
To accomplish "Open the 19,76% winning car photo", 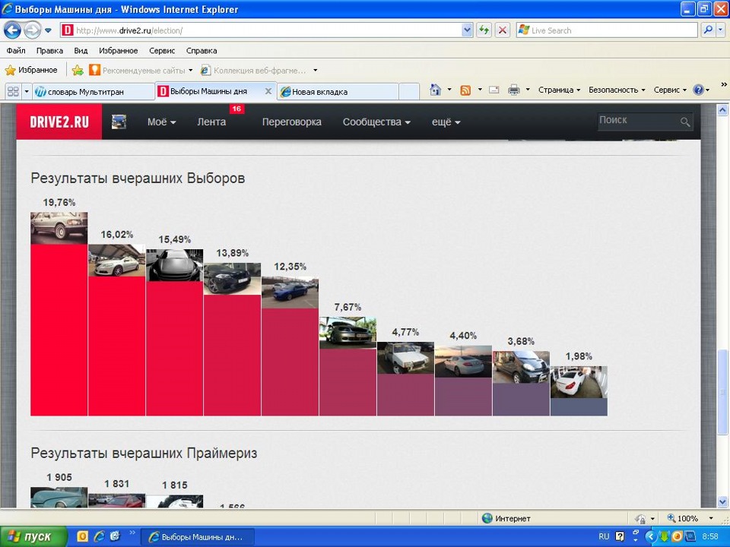I will (59, 228).
